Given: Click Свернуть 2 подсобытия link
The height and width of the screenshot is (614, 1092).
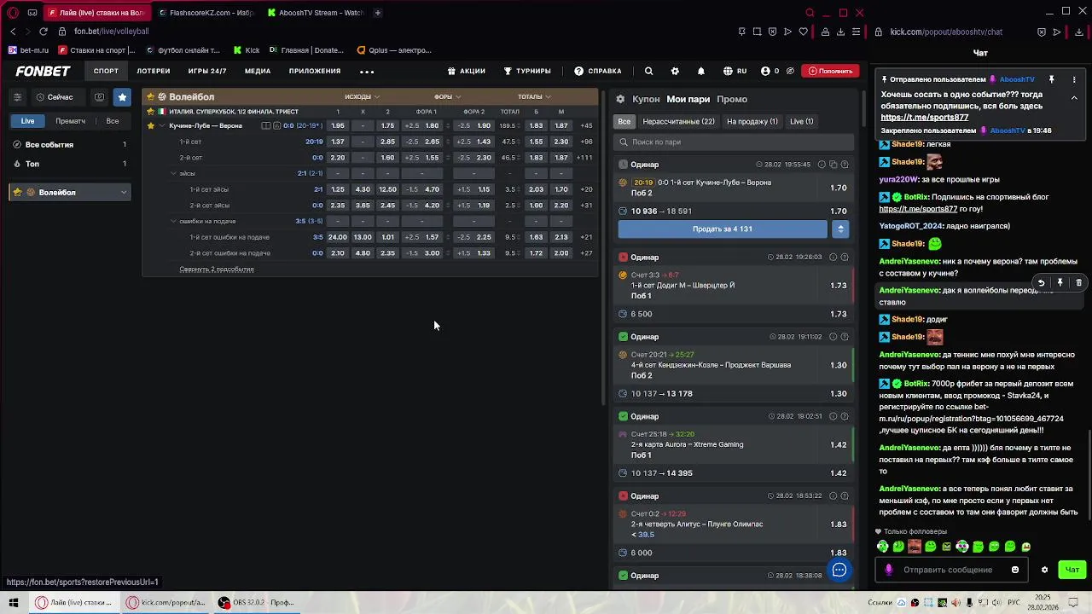Looking at the screenshot, I should (217, 269).
